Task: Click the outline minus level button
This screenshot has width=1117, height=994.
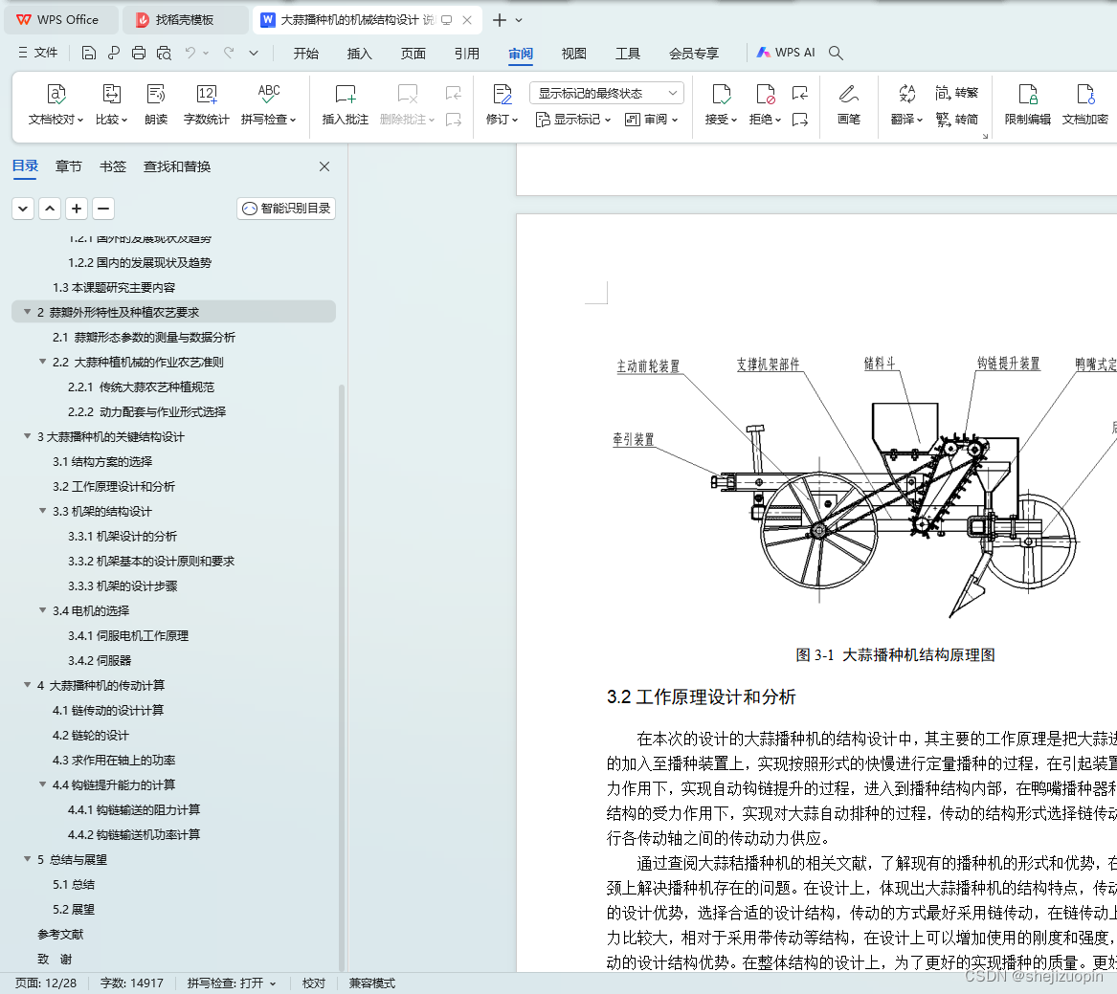Action: [103, 209]
